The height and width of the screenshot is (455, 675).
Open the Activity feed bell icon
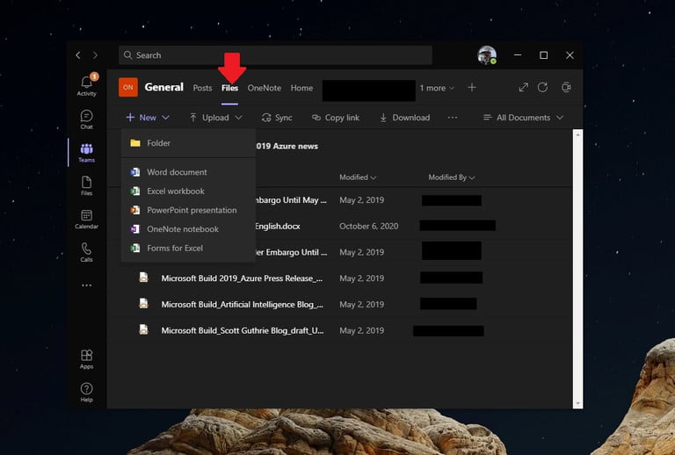coord(86,84)
